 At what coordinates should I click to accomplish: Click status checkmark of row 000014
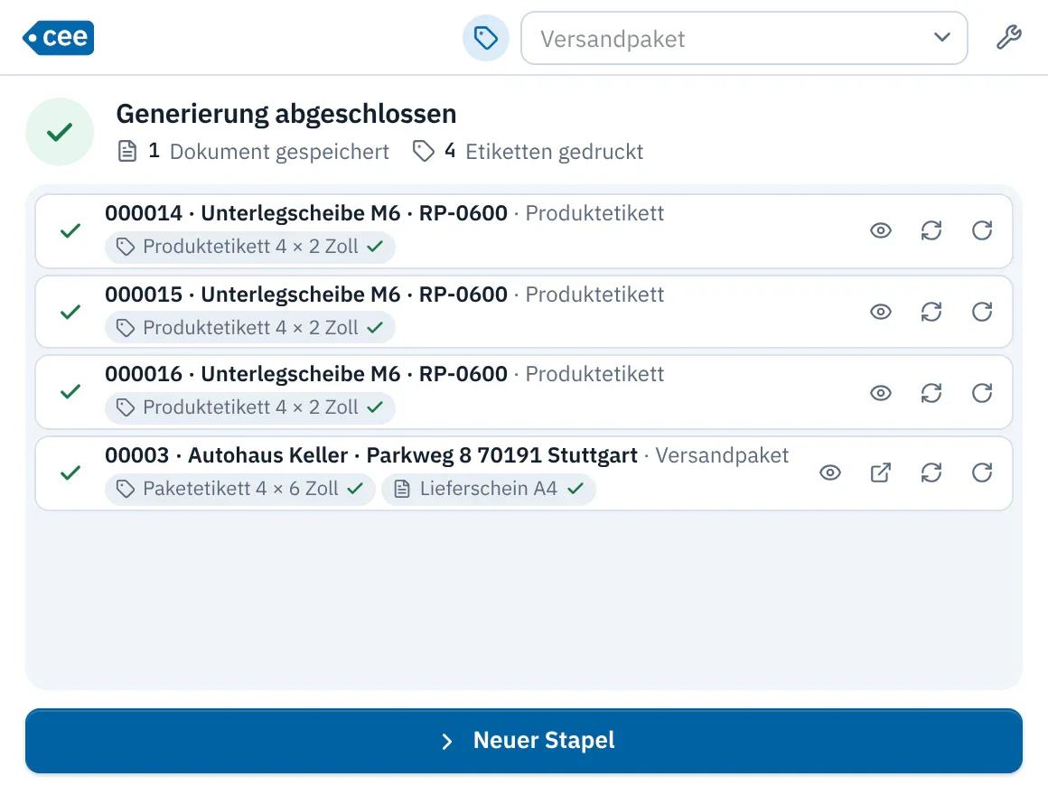70,231
